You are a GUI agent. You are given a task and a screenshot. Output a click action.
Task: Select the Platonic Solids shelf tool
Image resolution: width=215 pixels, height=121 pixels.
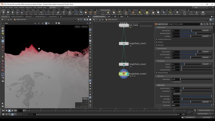click(x=70, y=13)
